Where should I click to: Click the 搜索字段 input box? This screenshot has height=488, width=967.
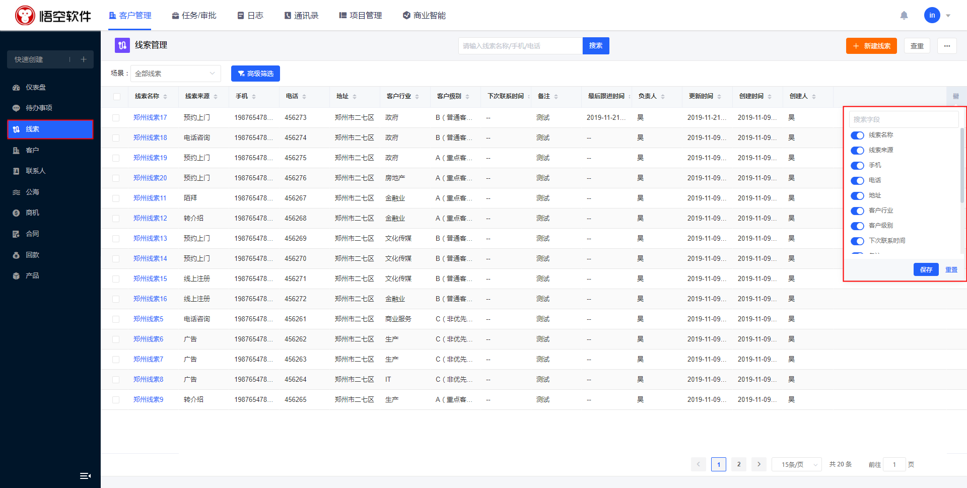(904, 119)
